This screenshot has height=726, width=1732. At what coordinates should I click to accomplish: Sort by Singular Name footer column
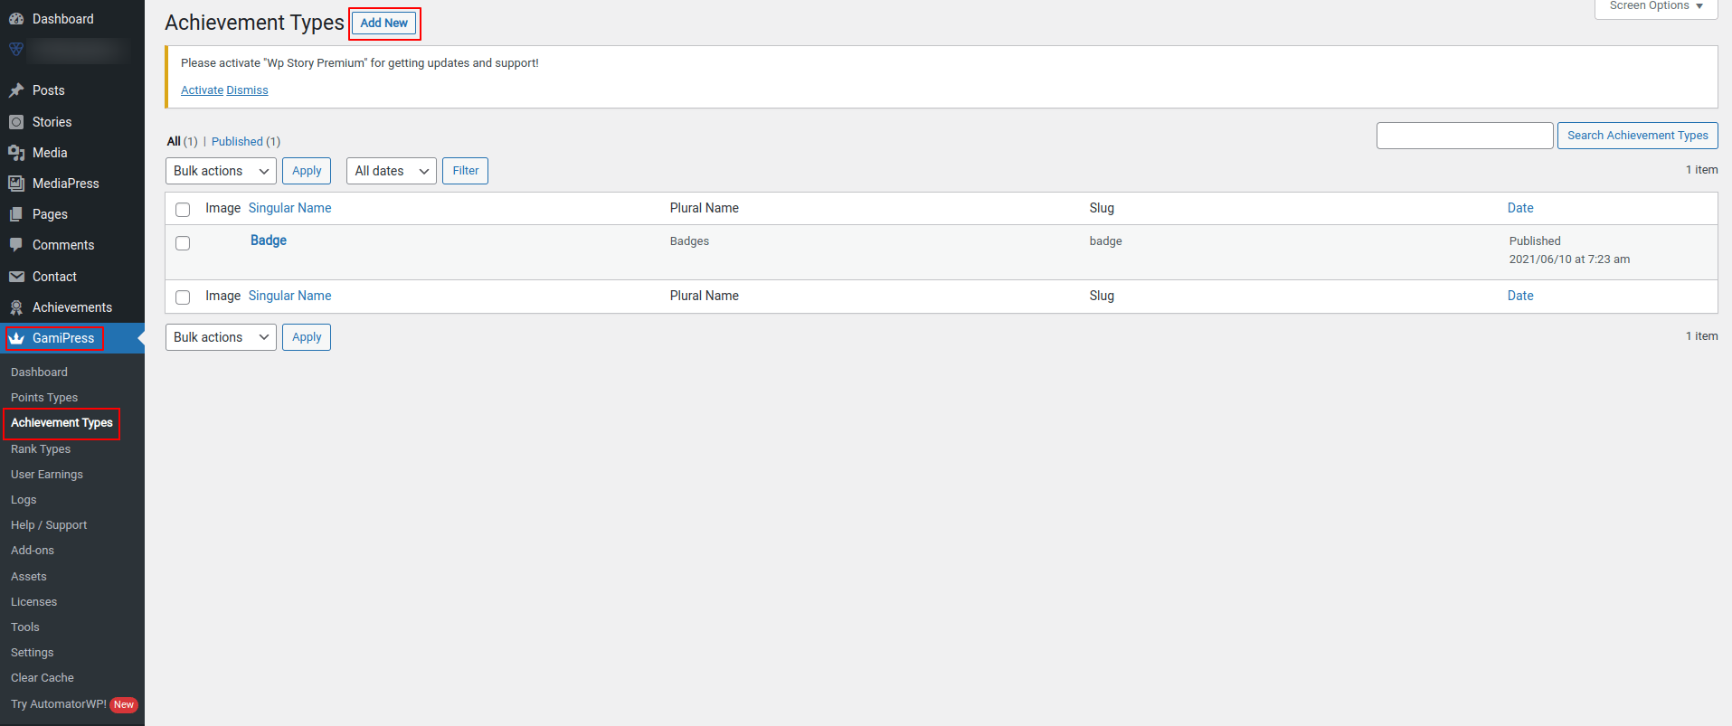click(x=289, y=296)
